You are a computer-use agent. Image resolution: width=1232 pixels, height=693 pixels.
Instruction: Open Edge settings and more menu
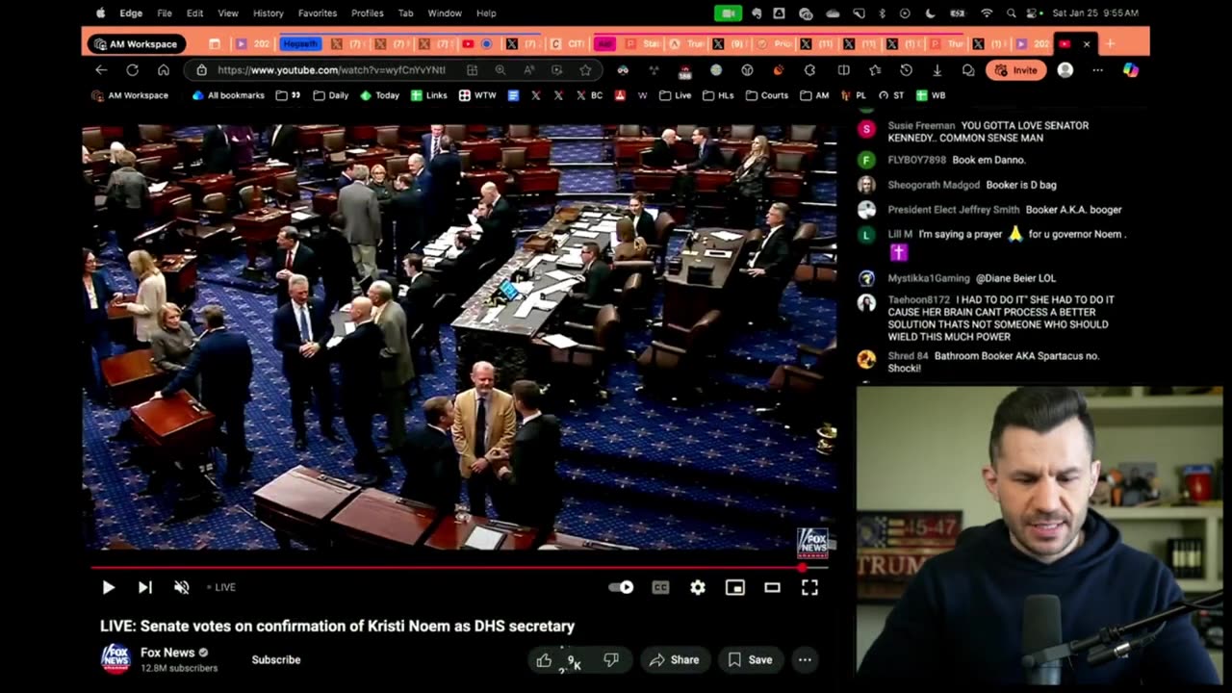[x=1097, y=70]
